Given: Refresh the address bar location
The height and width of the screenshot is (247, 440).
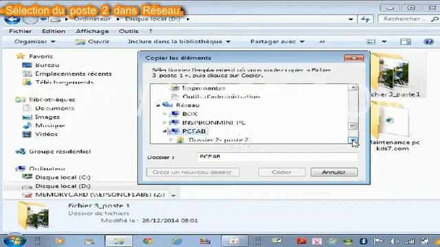Looking at the screenshot, I should click(365, 19).
